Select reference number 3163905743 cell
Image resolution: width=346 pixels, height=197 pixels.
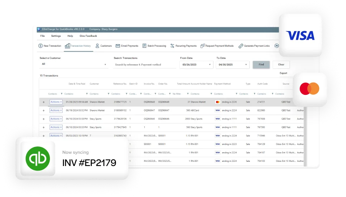tap(120, 136)
